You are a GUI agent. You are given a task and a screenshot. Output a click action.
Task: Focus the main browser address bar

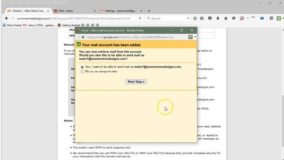pos(73,18)
